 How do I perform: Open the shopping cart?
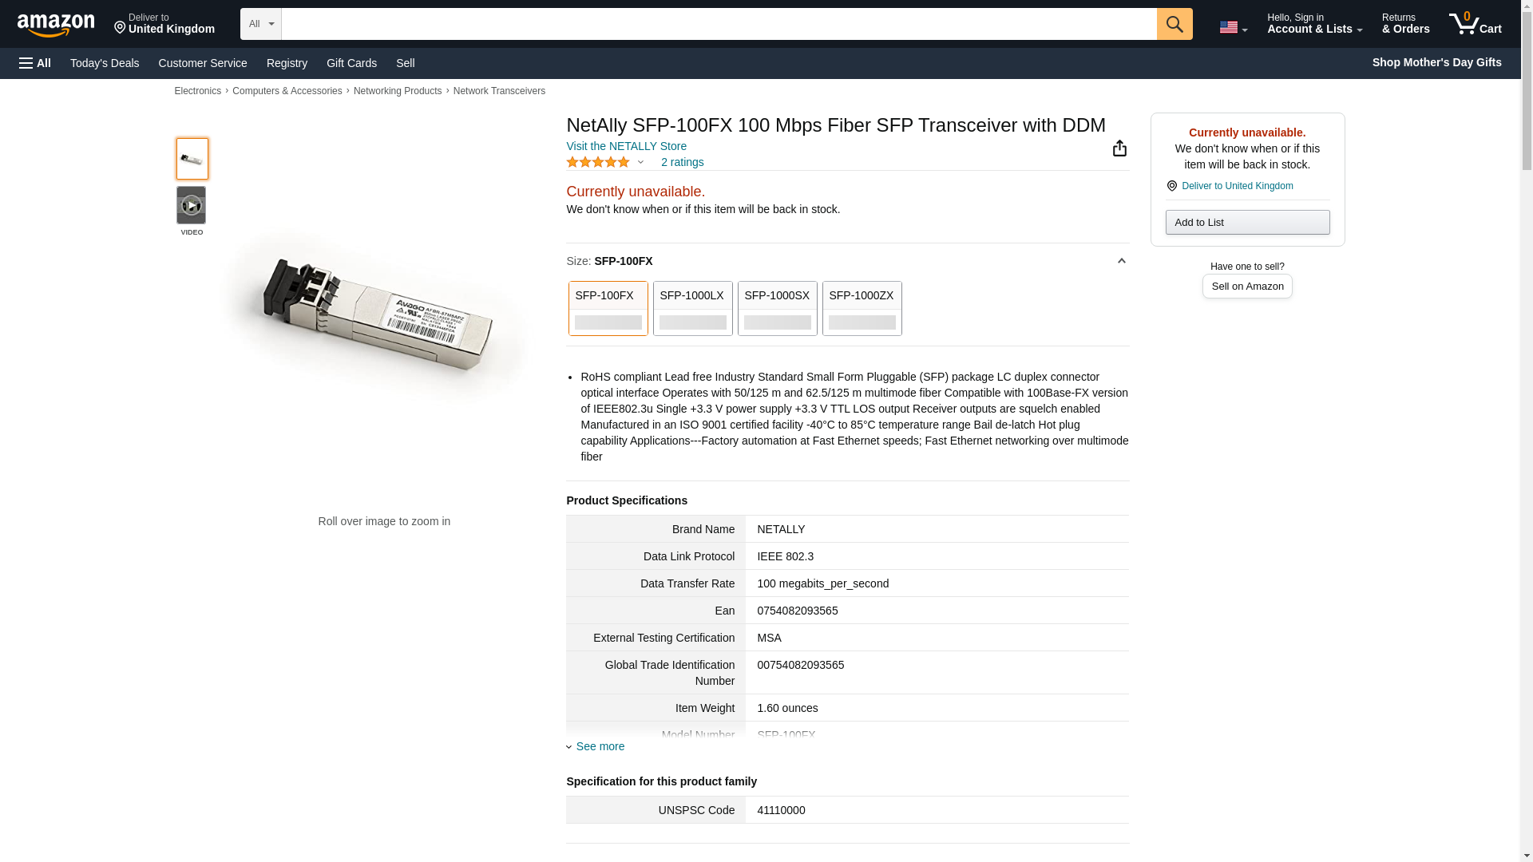1475,24
